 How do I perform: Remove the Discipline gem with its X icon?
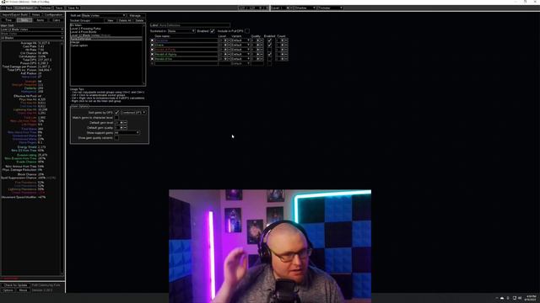[152, 40]
